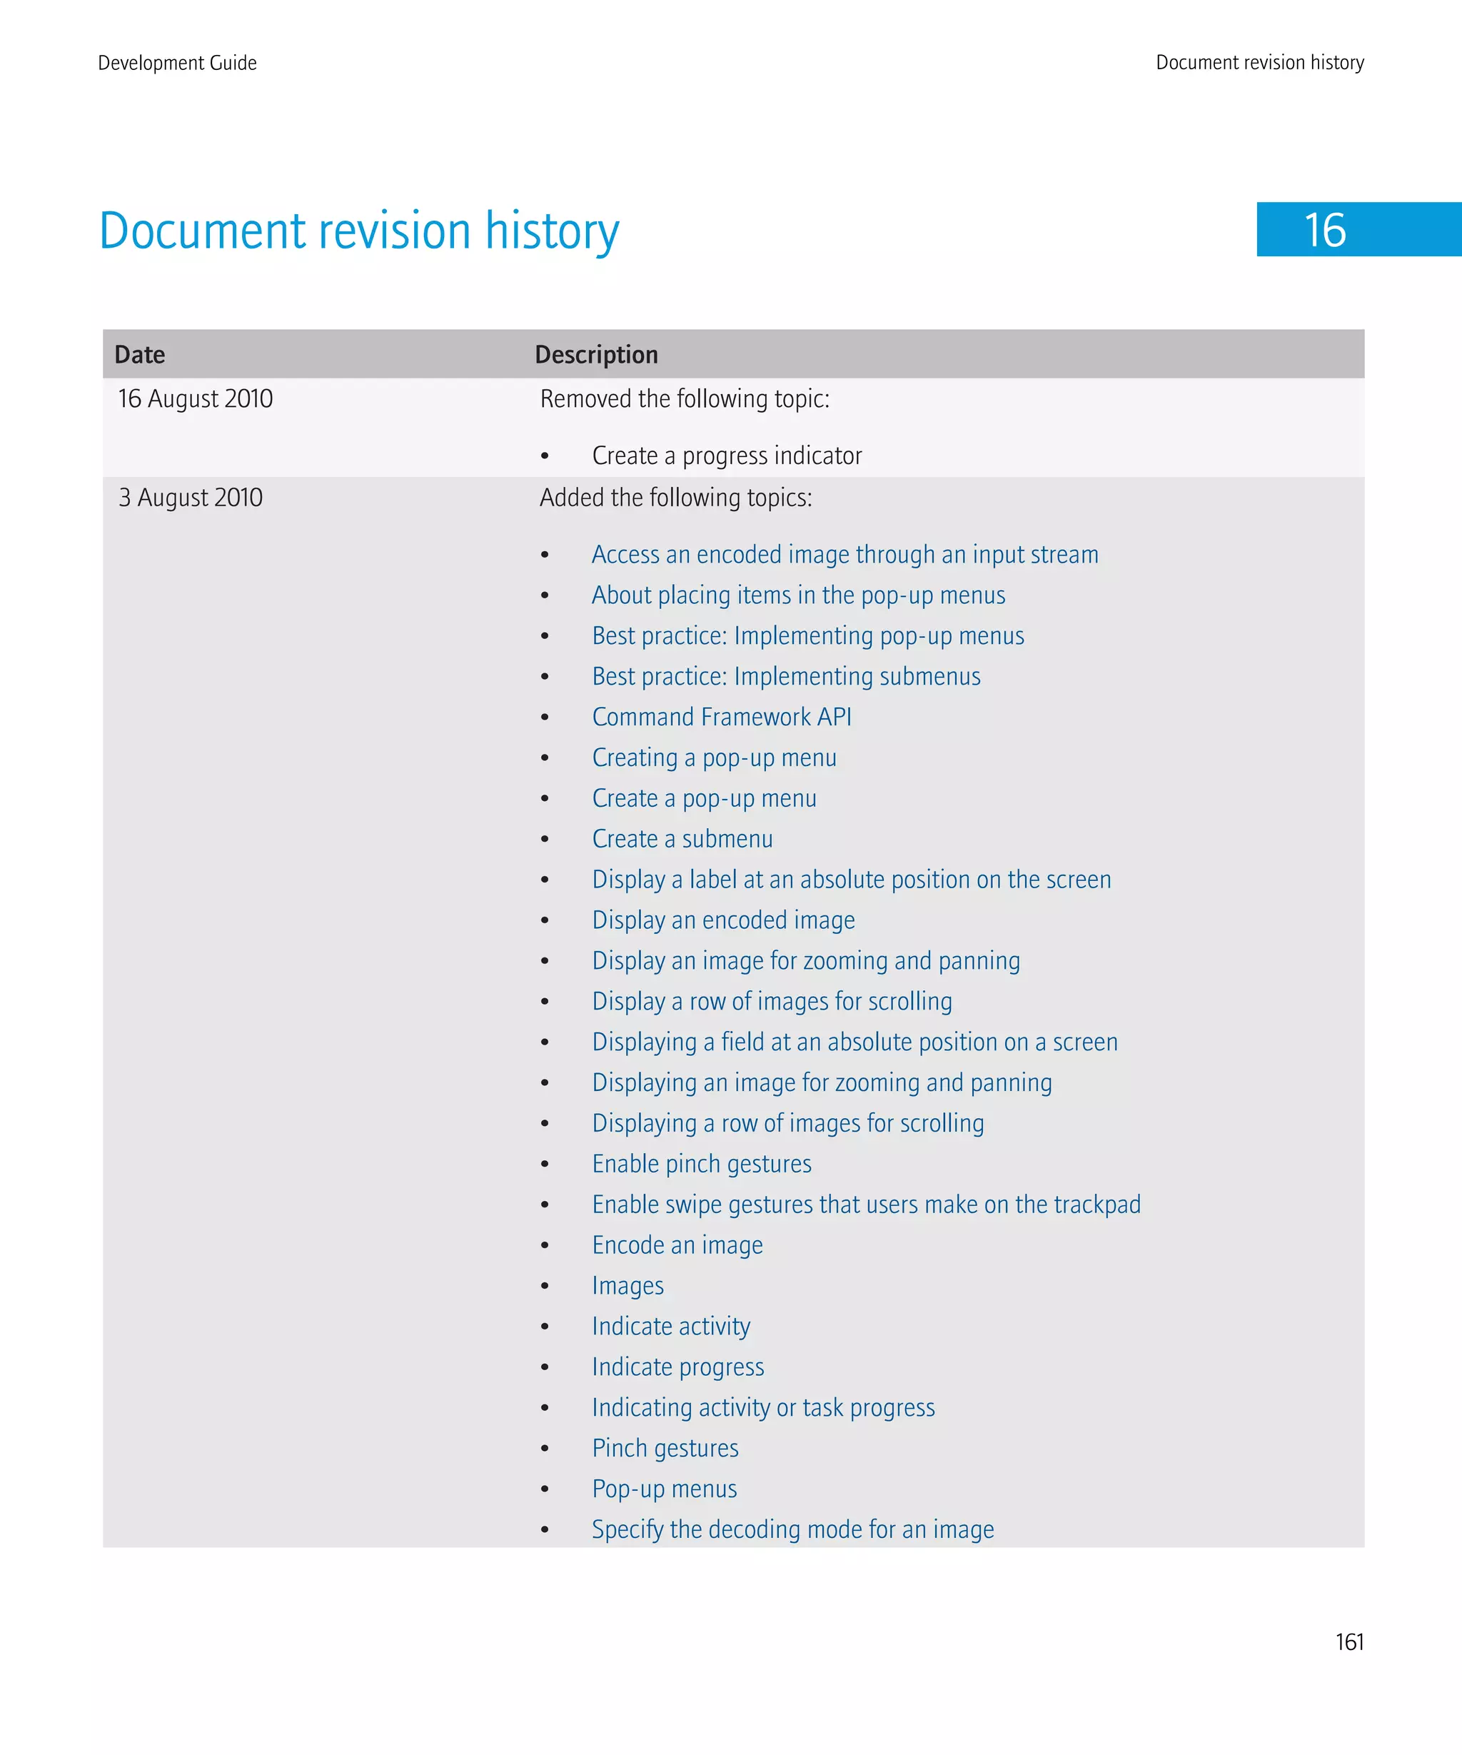1462x1755 pixels.
Task: Go to the 'Encode an image' topic
Action: 677,1245
